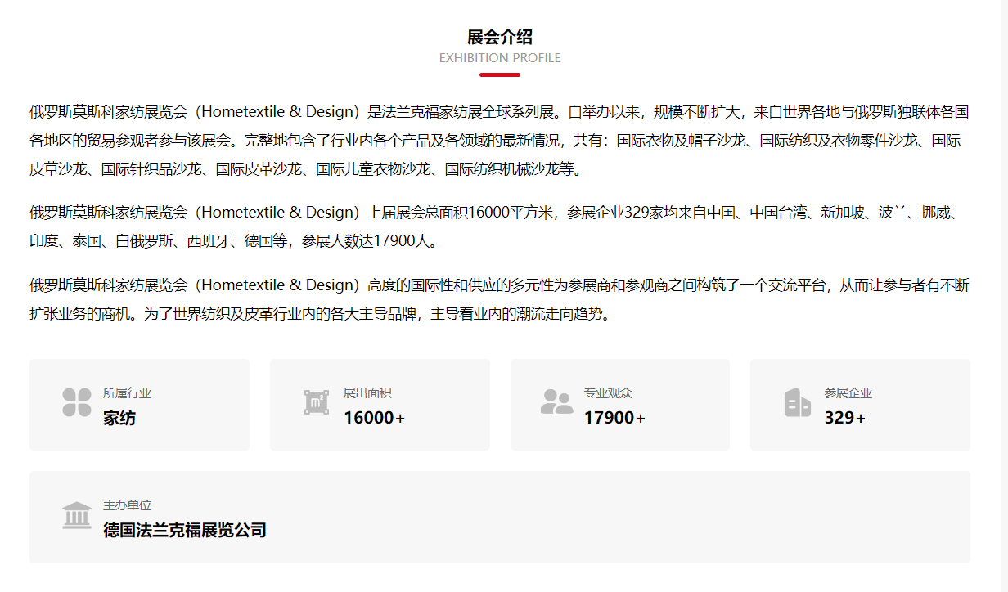Click the 展会介绍 heading
Image resolution: width=1008 pixels, height=592 pixels.
pos(500,37)
